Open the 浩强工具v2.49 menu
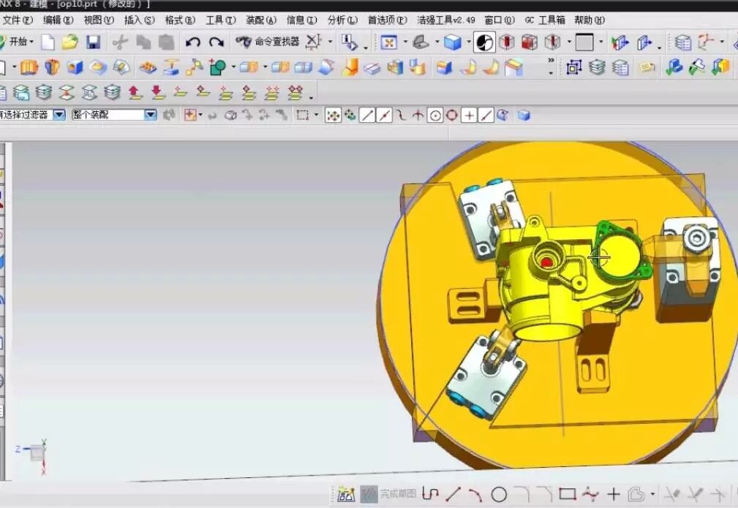 (x=445, y=20)
